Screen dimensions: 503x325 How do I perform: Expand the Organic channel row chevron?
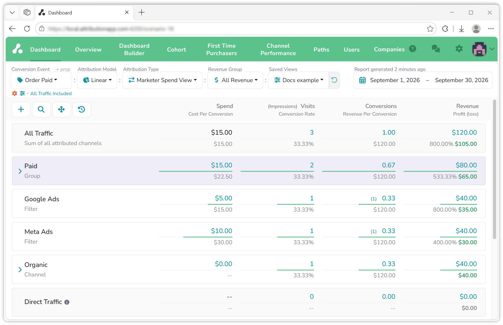(x=20, y=270)
